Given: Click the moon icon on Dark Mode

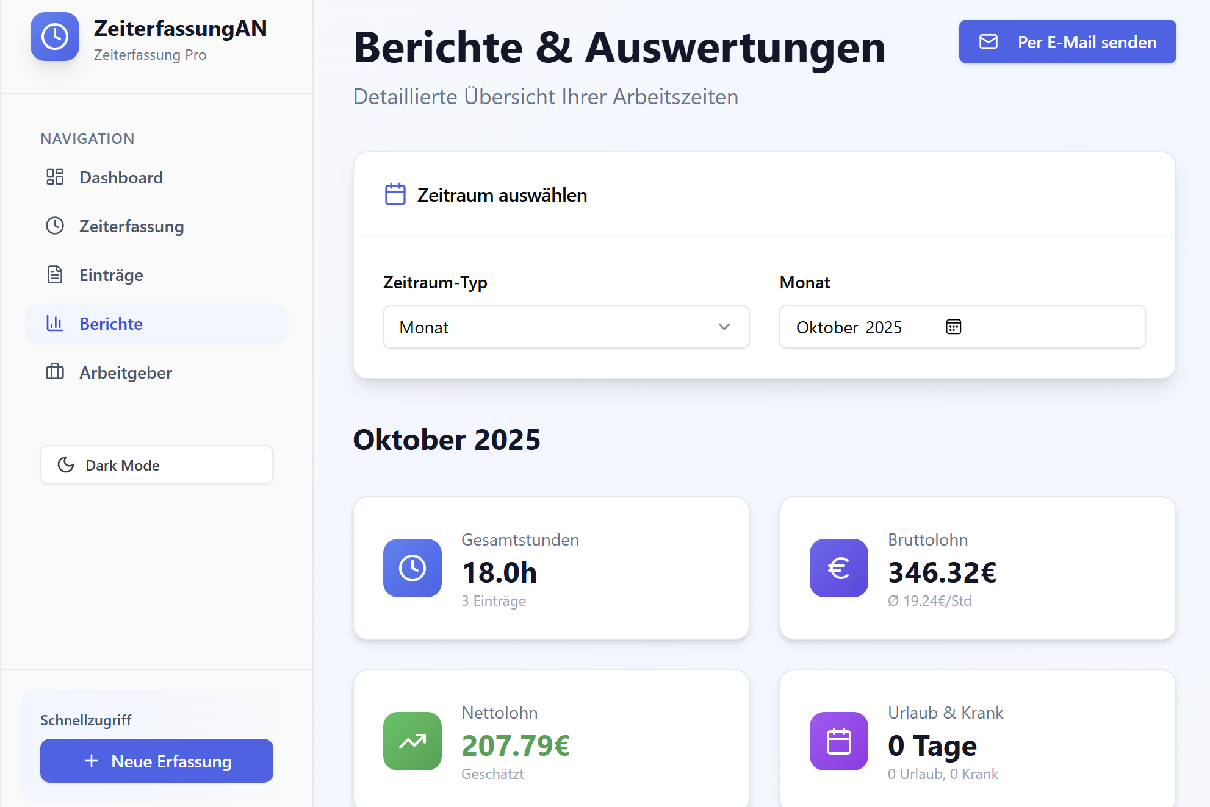Looking at the screenshot, I should point(66,464).
